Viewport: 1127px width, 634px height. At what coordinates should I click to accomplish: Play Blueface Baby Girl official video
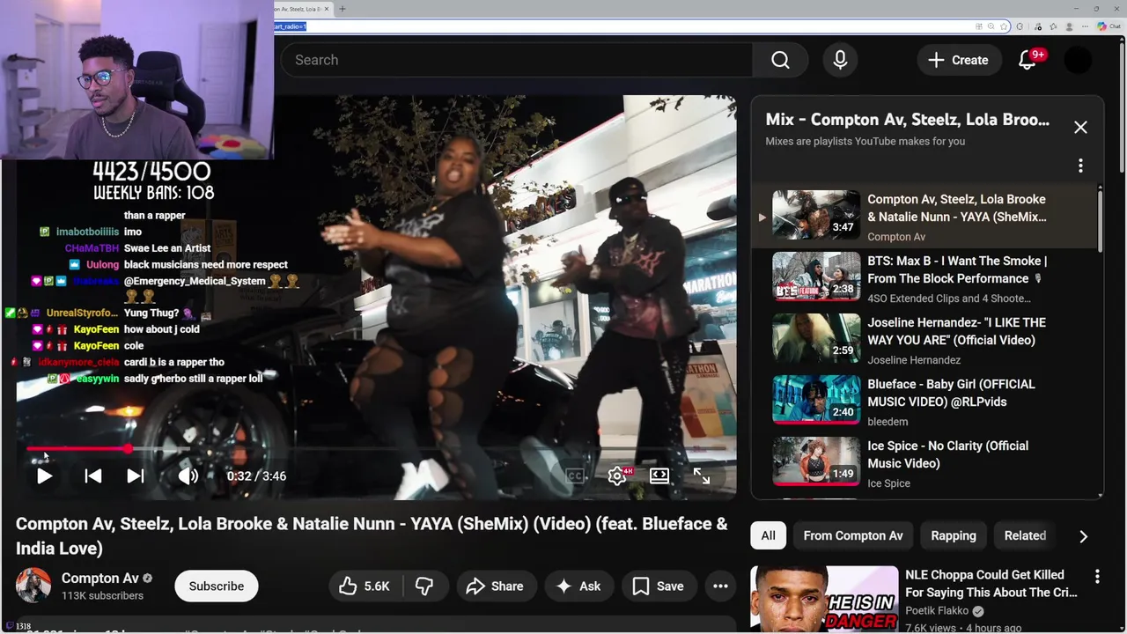[924, 402]
